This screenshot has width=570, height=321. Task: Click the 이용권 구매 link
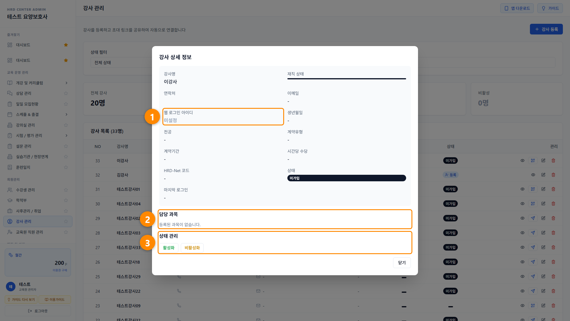pyautogui.click(x=60, y=270)
